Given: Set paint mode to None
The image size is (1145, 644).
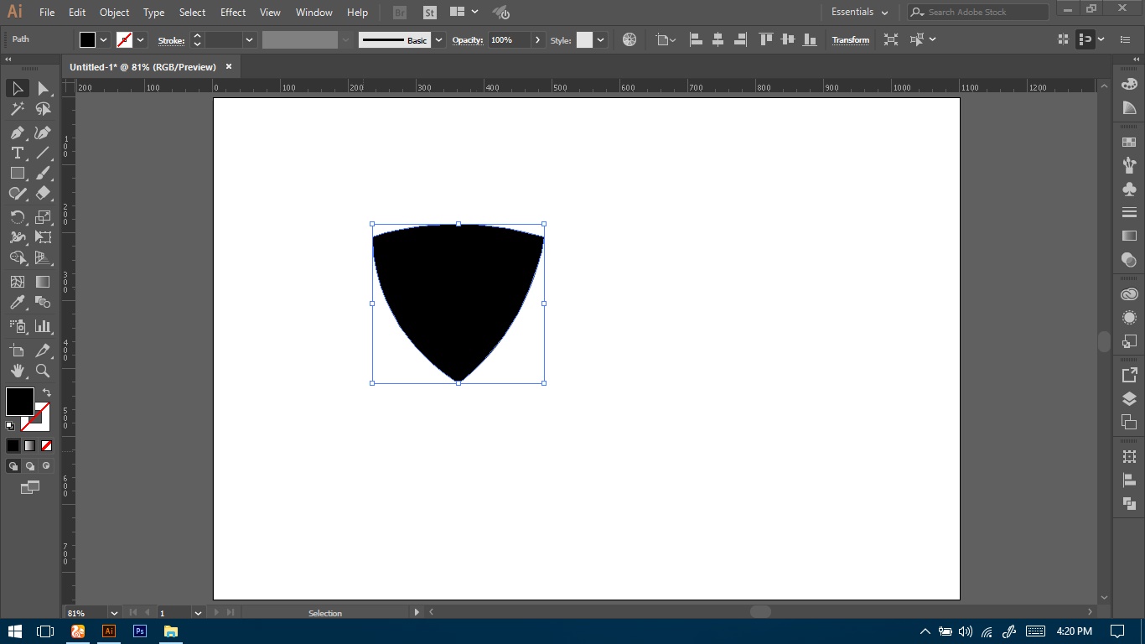Looking at the screenshot, I should point(46,446).
